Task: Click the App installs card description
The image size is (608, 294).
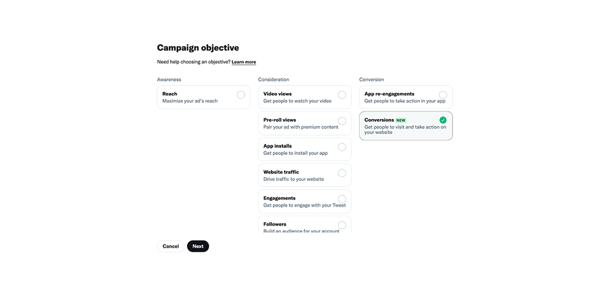Action: [x=295, y=153]
